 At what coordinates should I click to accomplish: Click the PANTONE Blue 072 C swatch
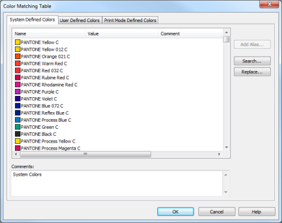pyautogui.click(x=18, y=106)
